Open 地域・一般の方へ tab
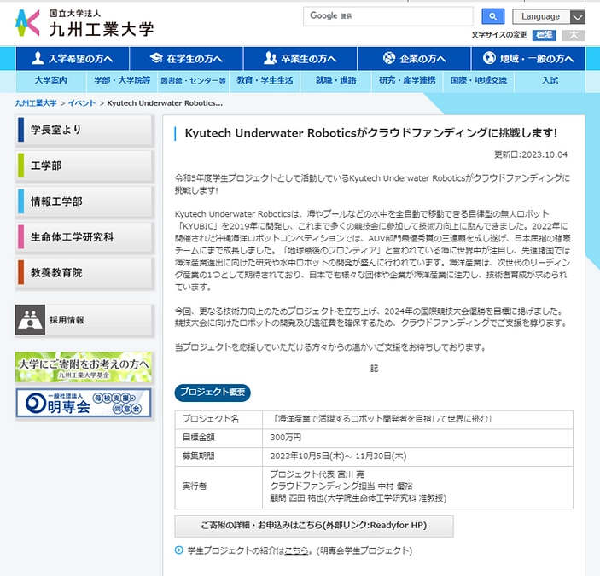Image resolution: width=600 pixels, height=576 pixels. [528, 59]
